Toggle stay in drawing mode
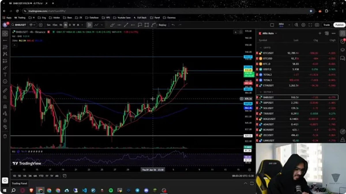 coord(5,114)
